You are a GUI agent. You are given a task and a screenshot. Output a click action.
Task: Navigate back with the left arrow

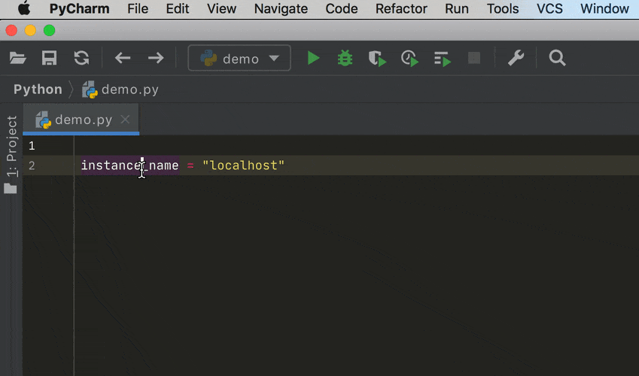tap(123, 59)
